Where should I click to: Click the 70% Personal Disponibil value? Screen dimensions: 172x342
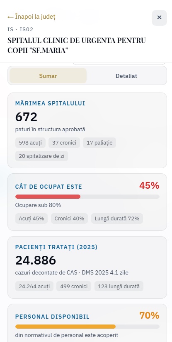[x=149, y=315]
